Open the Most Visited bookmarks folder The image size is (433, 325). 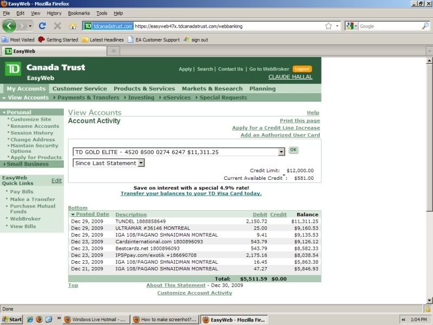coord(18,40)
